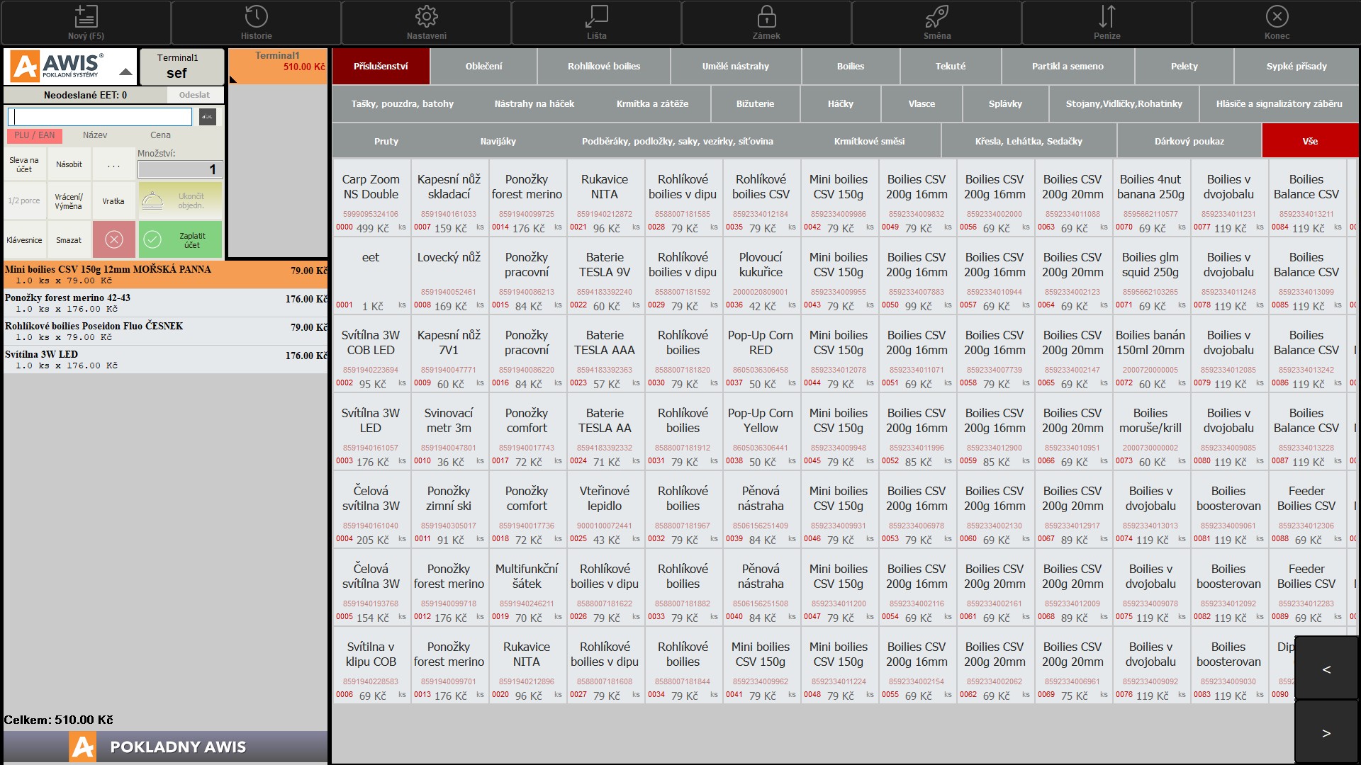Select the Háčky subcategory tab

(840, 104)
